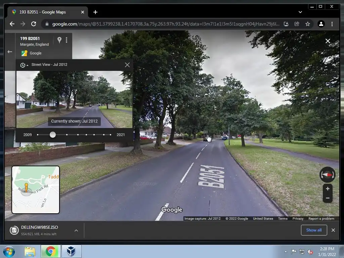View site information via the padlock icon
Image resolution: width=344 pixels, height=258 pixels.
(x=47, y=24)
